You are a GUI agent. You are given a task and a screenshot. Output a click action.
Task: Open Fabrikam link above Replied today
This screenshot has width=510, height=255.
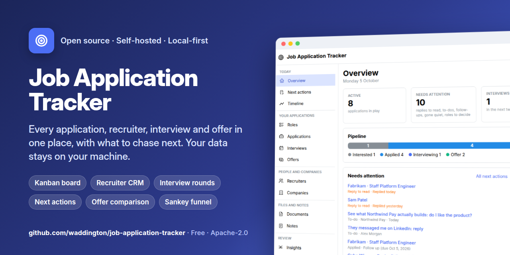click(381, 186)
